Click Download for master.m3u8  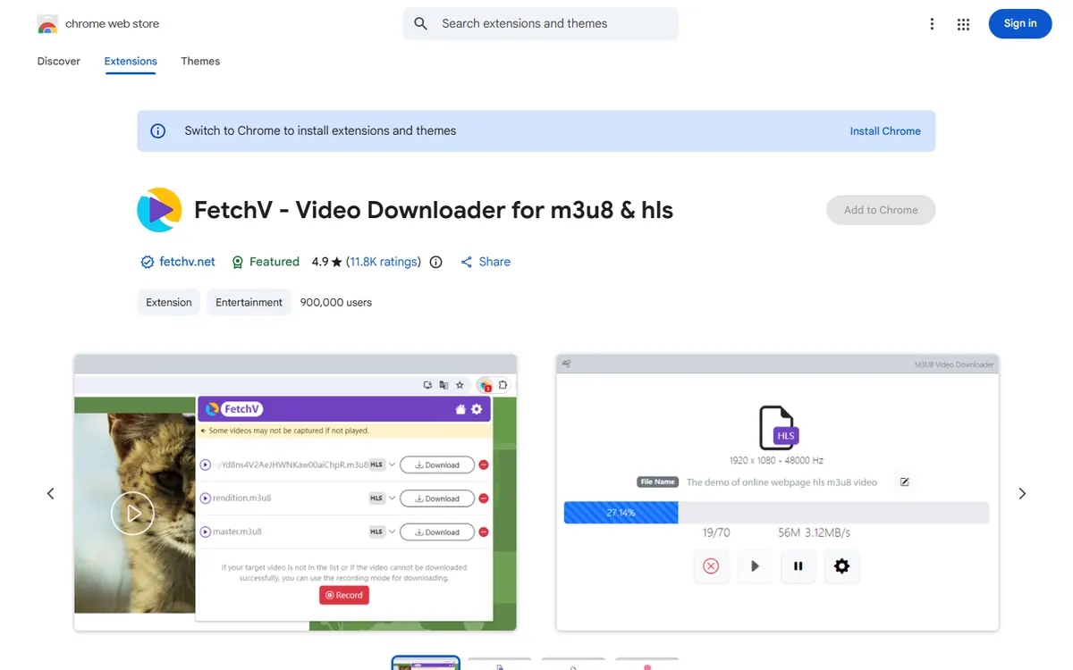point(436,532)
